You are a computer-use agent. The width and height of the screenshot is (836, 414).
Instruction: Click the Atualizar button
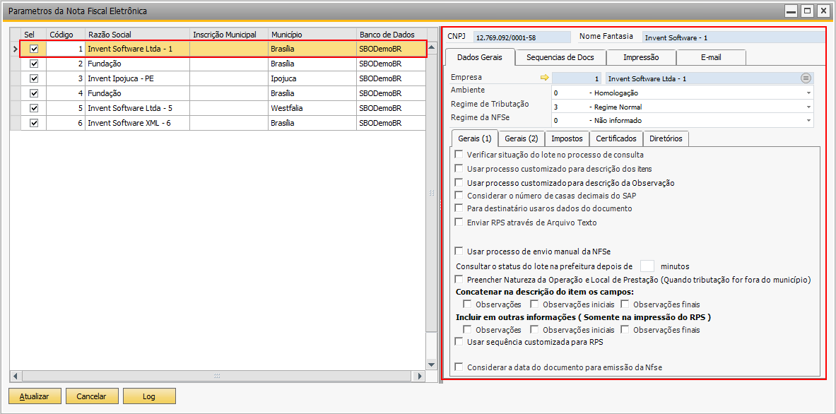(x=35, y=396)
